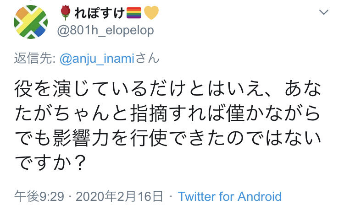Open the tweet options chevron menu
Image resolution: width=344 pixels, height=216 pixels.
pos(324,12)
